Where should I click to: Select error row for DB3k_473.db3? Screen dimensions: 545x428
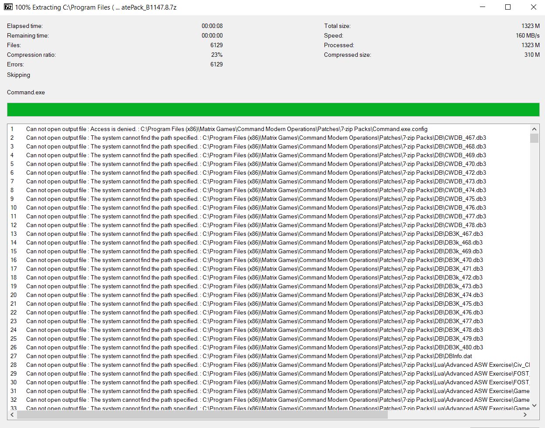pyautogui.click(x=269, y=286)
